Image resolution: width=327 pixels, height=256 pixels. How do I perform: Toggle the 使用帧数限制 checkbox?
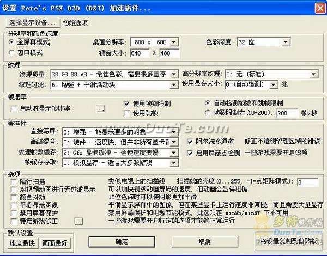coord(127,103)
